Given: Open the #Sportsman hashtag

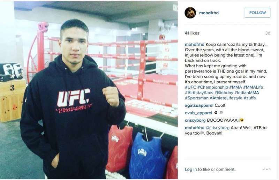Looking at the screenshot, I should click(x=197, y=98).
